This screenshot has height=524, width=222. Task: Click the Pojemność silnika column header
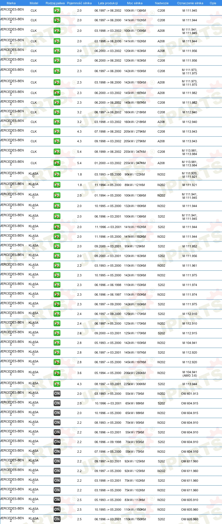click(79, 3)
